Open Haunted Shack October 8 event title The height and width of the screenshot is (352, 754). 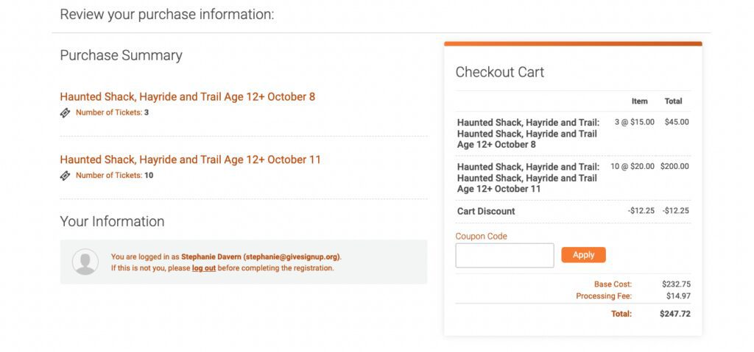pos(188,96)
